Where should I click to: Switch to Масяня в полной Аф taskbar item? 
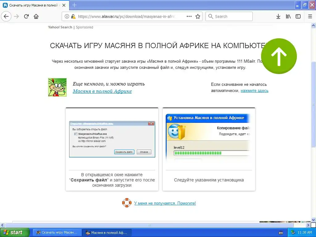[107, 233]
